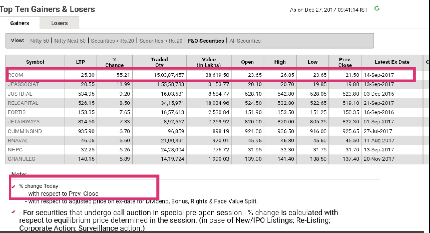Click RCOM LTP value 25.30
Screen dimensions: 430x233
[x=88, y=75]
